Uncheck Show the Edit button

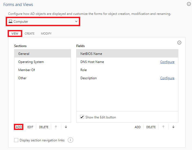click(x=82, y=117)
